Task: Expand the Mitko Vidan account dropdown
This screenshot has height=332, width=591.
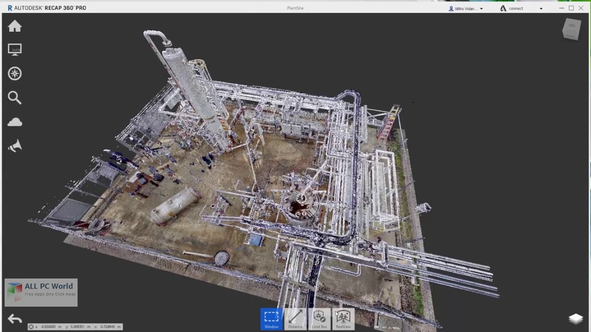Action: click(x=481, y=9)
